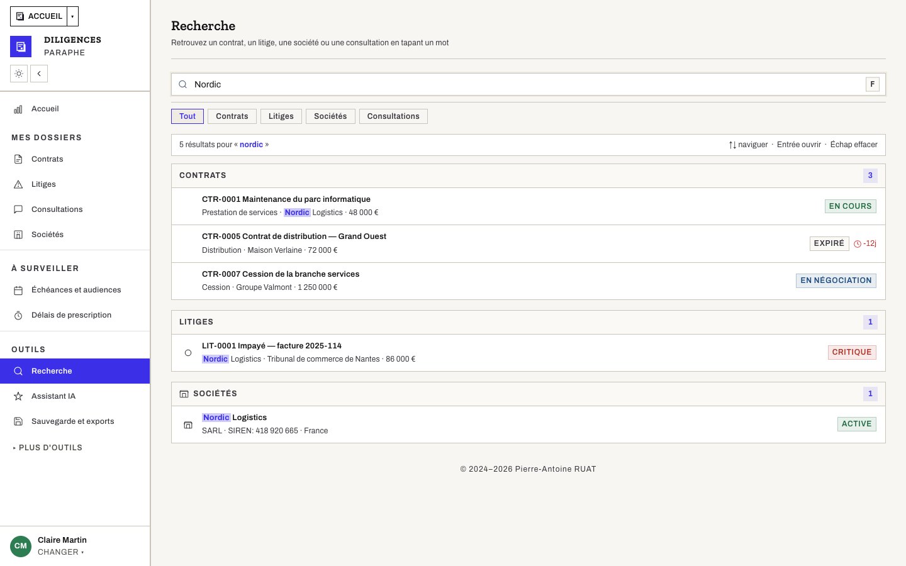906x566 pixels.
Task: Click the circle icon beside LIT-0001
Action: pos(188,353)
